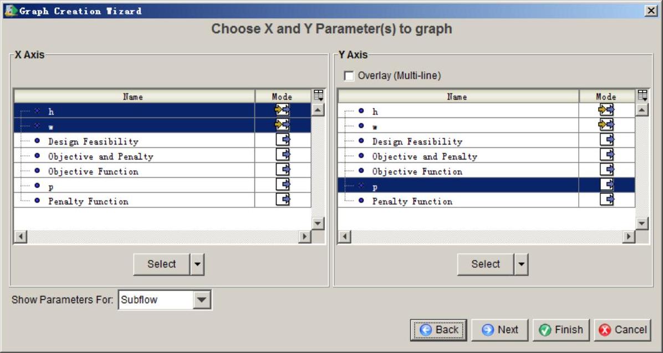This screenshot has height=353, width=663.
Task: Select Penalty Function in X Axis list
Action: (x=88, y=201)
